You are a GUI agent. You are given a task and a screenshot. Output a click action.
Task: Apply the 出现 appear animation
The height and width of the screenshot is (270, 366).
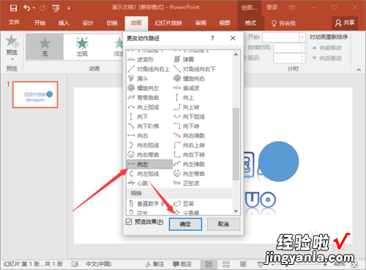coord(82,47)
